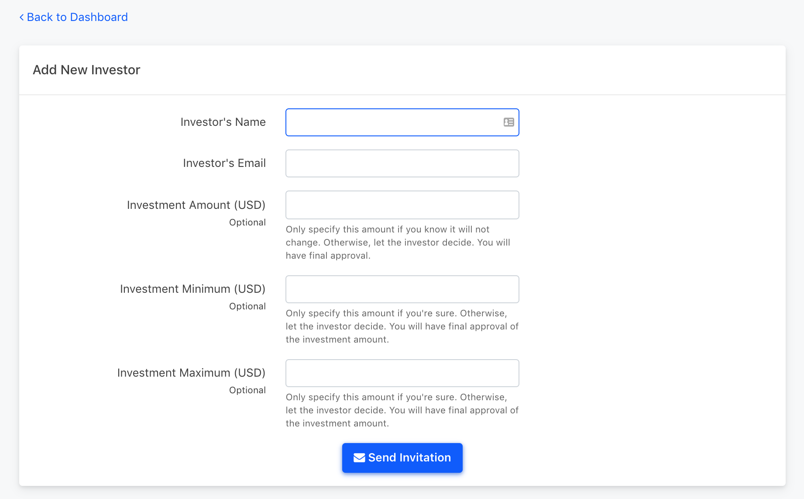
Task: Click "Optional" under Investment Maximum label
Action: pos(247,390)
